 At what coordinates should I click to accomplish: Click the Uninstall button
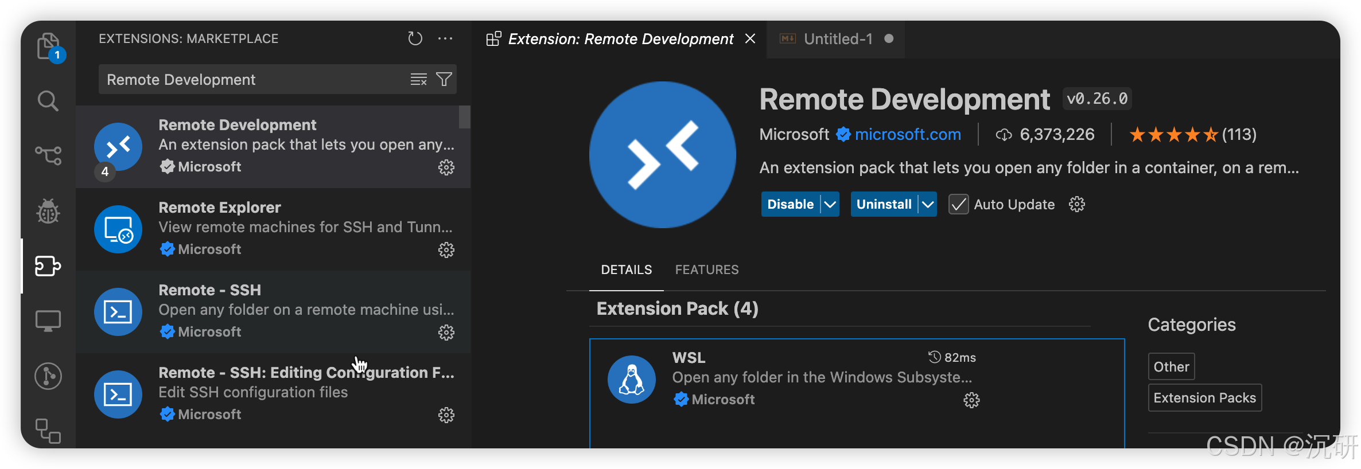click(884, 205)
